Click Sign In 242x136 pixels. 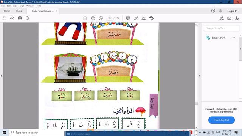pyautogui.click(x=233, y=11)
